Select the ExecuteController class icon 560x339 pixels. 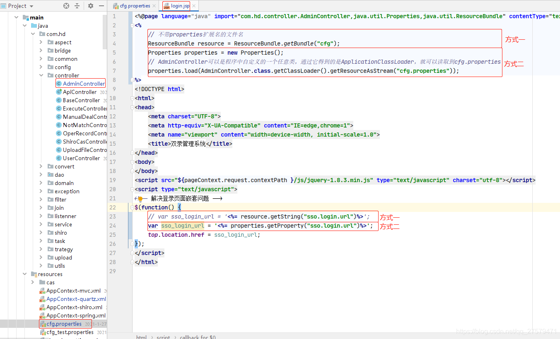coord(59,108)
